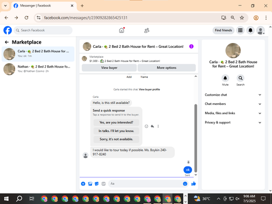This screenshot has width=272, height=204.
Task: Click the chat scrollbar thumb
Action: [x=196, y=138]
